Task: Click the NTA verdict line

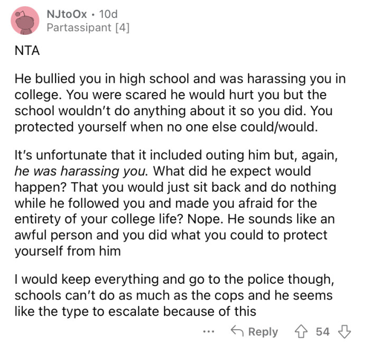Action: point(27,51)
